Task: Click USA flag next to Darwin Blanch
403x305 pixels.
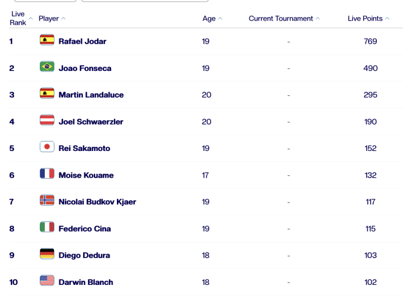Action: tap(47, 281)
